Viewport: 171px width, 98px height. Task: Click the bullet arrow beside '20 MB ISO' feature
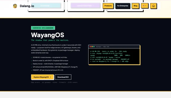pos(31,57)
